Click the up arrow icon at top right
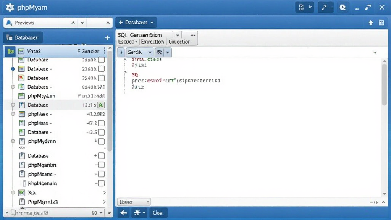 coord(371,23)
